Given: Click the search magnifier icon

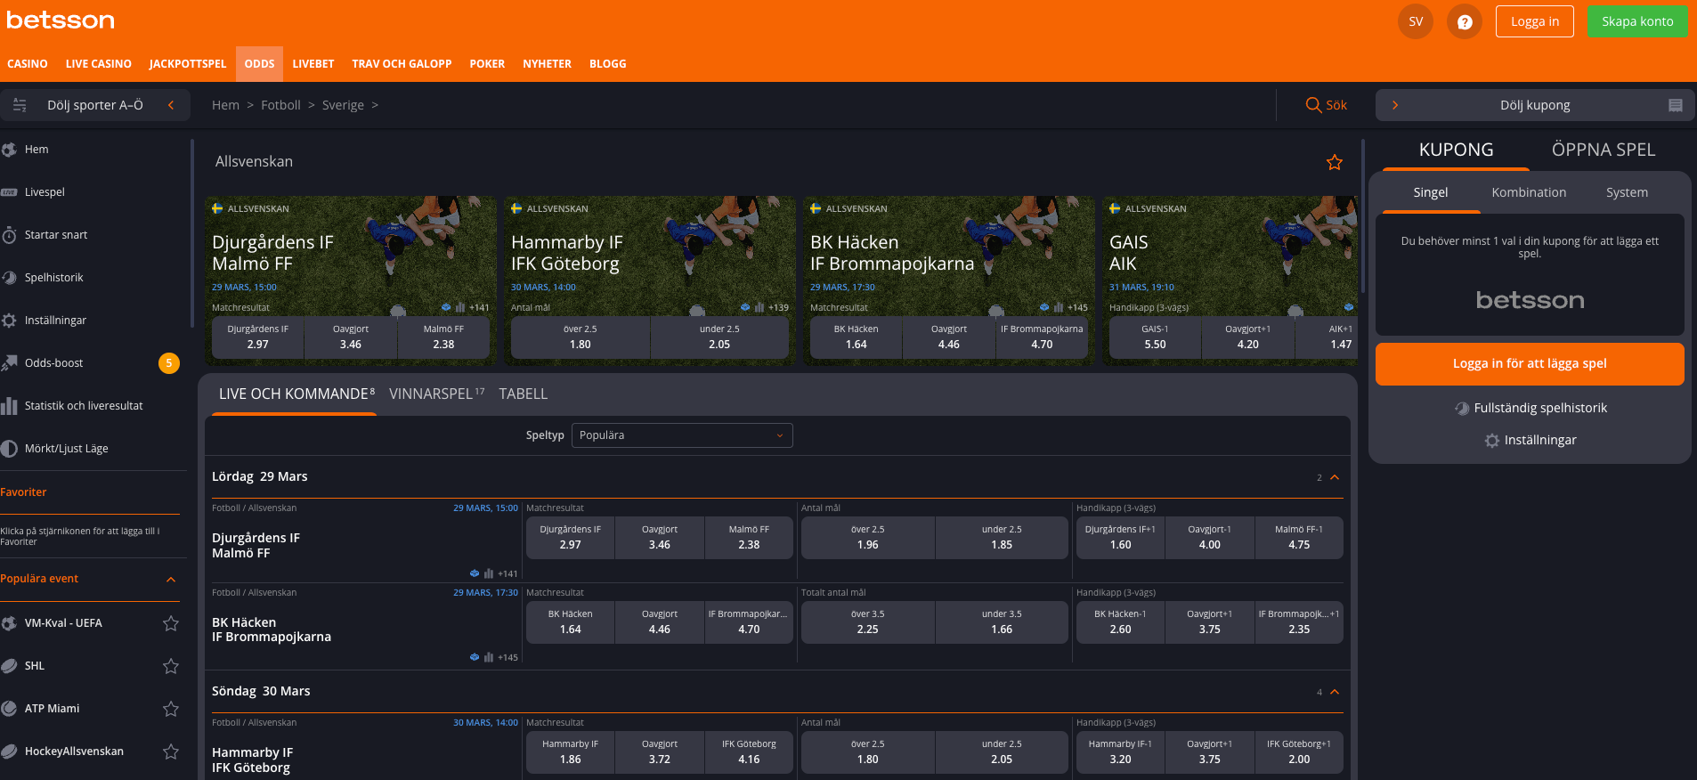Looking at the screenshot, I should (x=1312, y=105).
